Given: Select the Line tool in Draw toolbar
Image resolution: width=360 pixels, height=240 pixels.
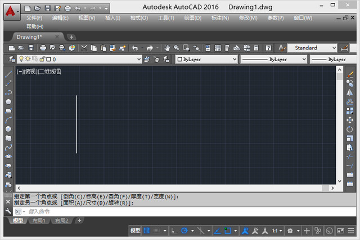Looking at the screenshot, I should [8, 74].
